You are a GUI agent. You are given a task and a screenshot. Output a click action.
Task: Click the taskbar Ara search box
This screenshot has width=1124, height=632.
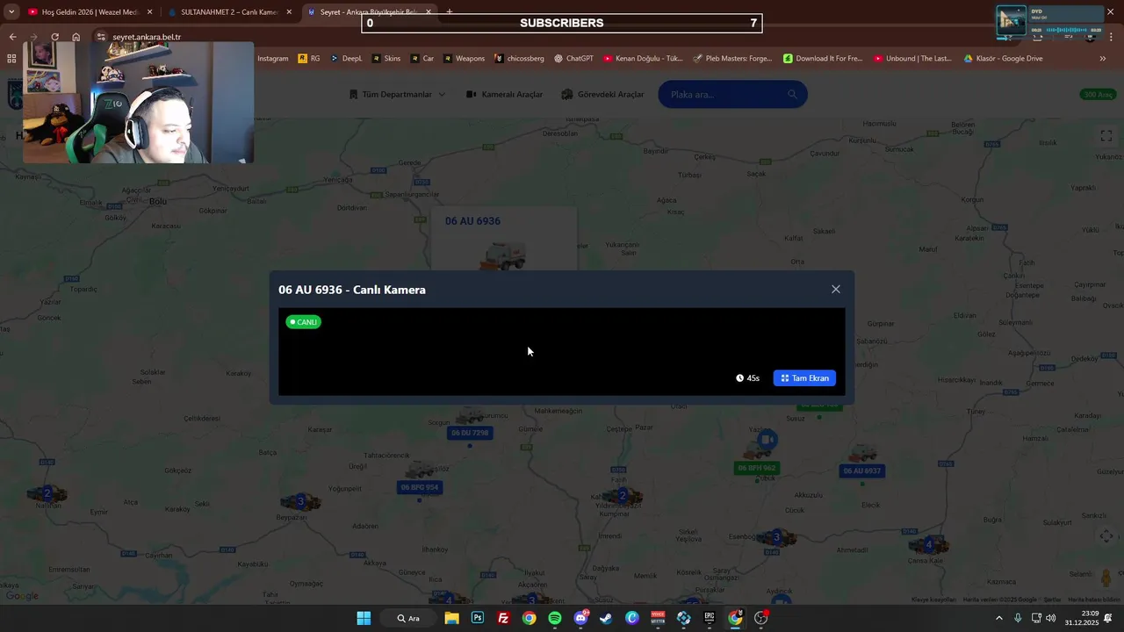(408, 618)
